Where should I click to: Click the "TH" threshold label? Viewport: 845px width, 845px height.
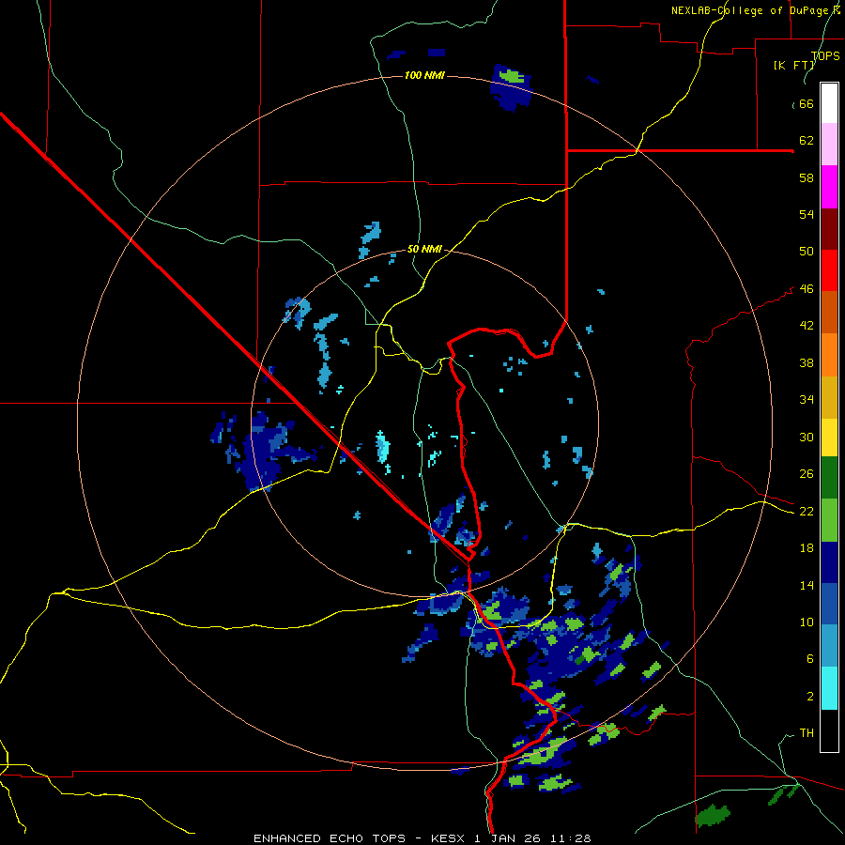click(807, 732)
